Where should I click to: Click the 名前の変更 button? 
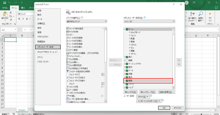[x=166, y=92]
